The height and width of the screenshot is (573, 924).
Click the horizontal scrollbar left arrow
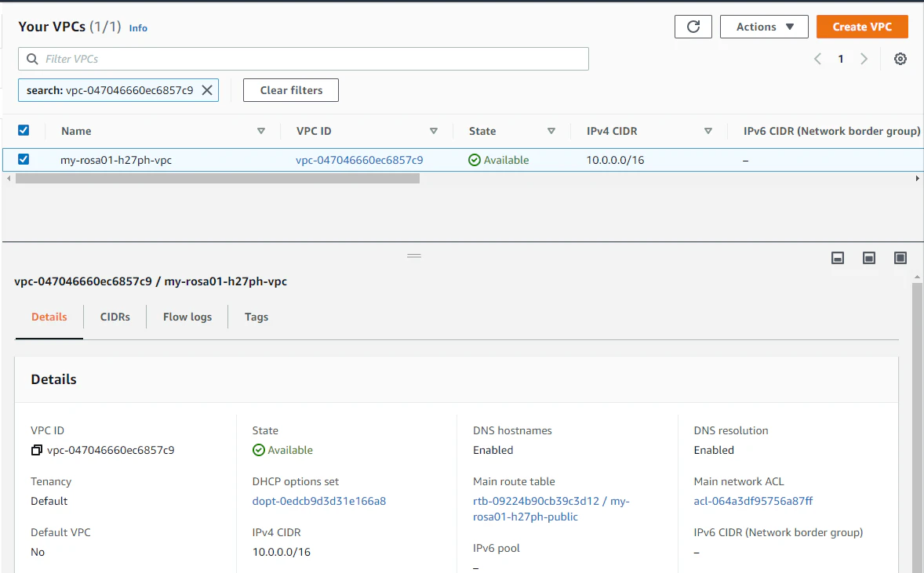coord(9,179)
